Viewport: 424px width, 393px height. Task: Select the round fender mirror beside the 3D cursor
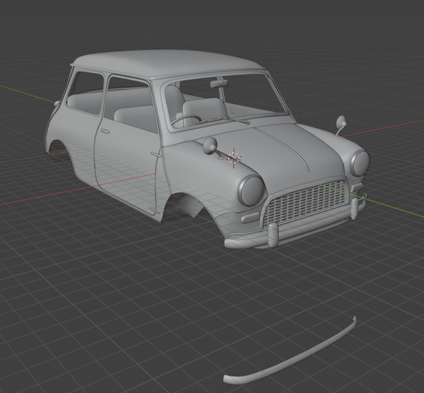210,146
